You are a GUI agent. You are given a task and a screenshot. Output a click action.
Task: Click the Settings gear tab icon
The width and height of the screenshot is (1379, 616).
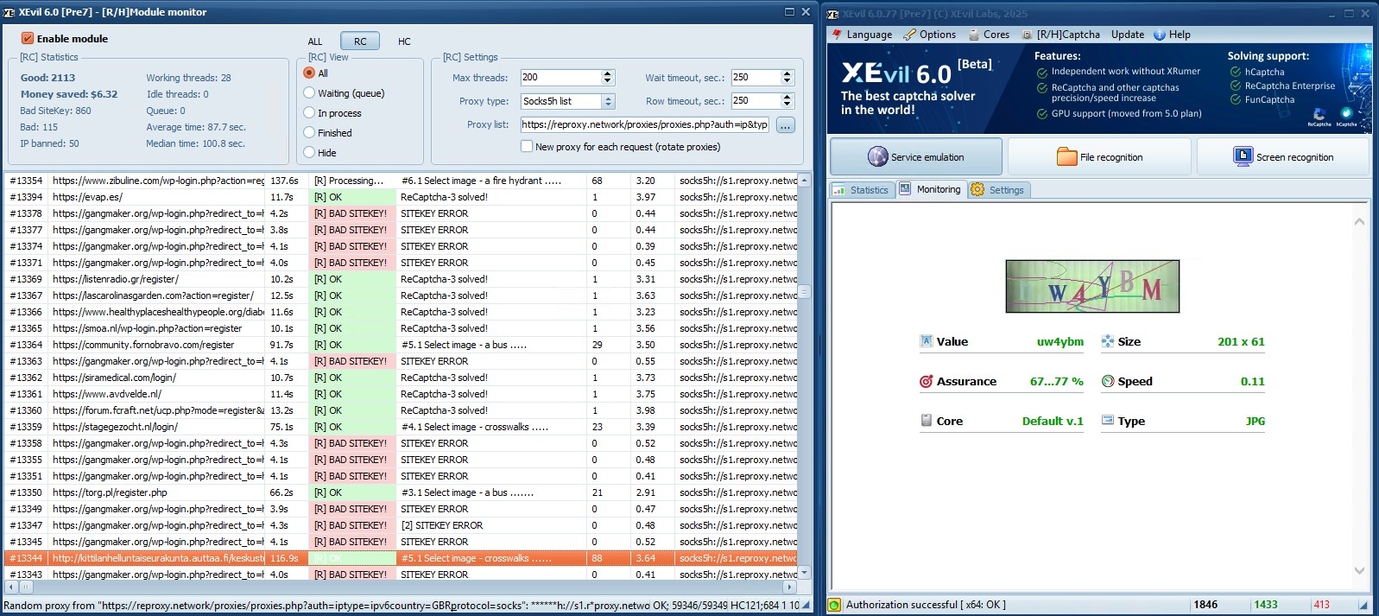click(x=977, y=189)
